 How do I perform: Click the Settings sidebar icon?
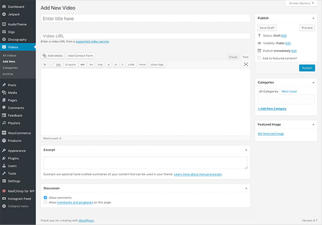4,181
